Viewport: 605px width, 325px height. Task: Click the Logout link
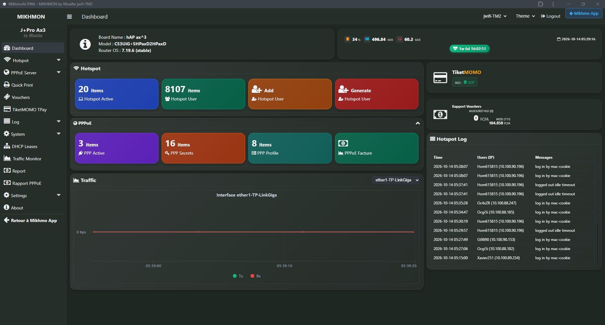pyautogui.click(x=550, y=16)
